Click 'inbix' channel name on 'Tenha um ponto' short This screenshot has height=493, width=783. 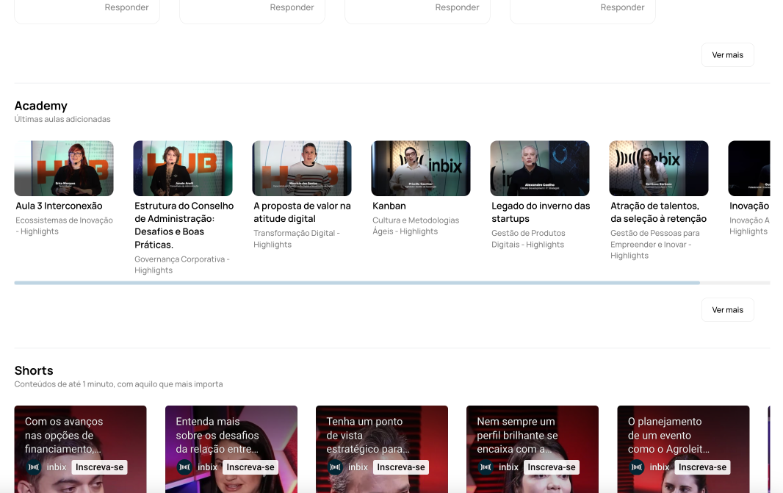tap(358, 467)
